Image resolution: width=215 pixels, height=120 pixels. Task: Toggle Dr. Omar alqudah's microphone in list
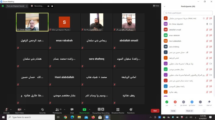point(207,24)
